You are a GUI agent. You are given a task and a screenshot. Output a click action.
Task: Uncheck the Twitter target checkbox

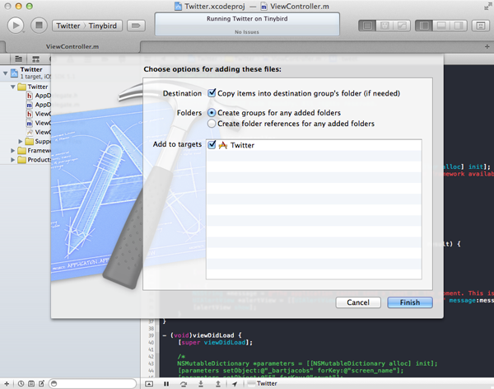click(212, 144)
